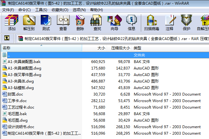Open the Tools 工具(S) menu

pos(41,10)
